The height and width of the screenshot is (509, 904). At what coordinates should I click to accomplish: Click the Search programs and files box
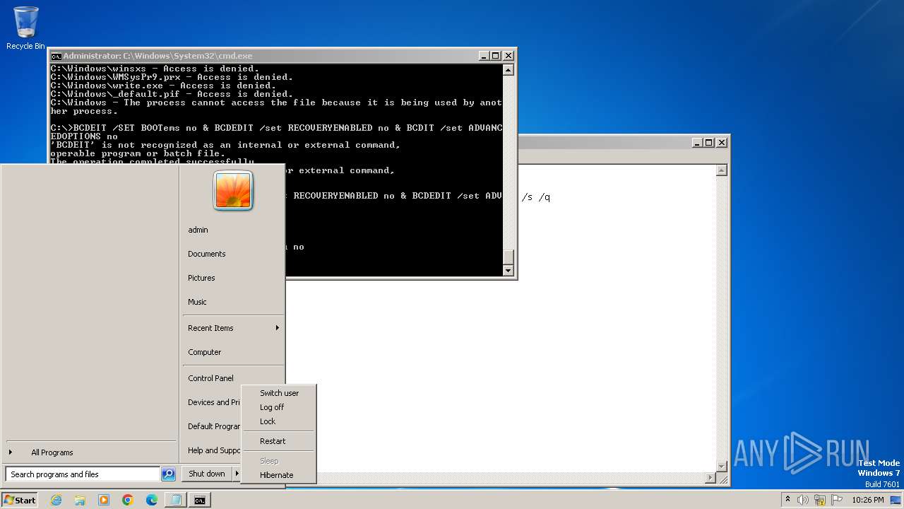tap(83, 474)
